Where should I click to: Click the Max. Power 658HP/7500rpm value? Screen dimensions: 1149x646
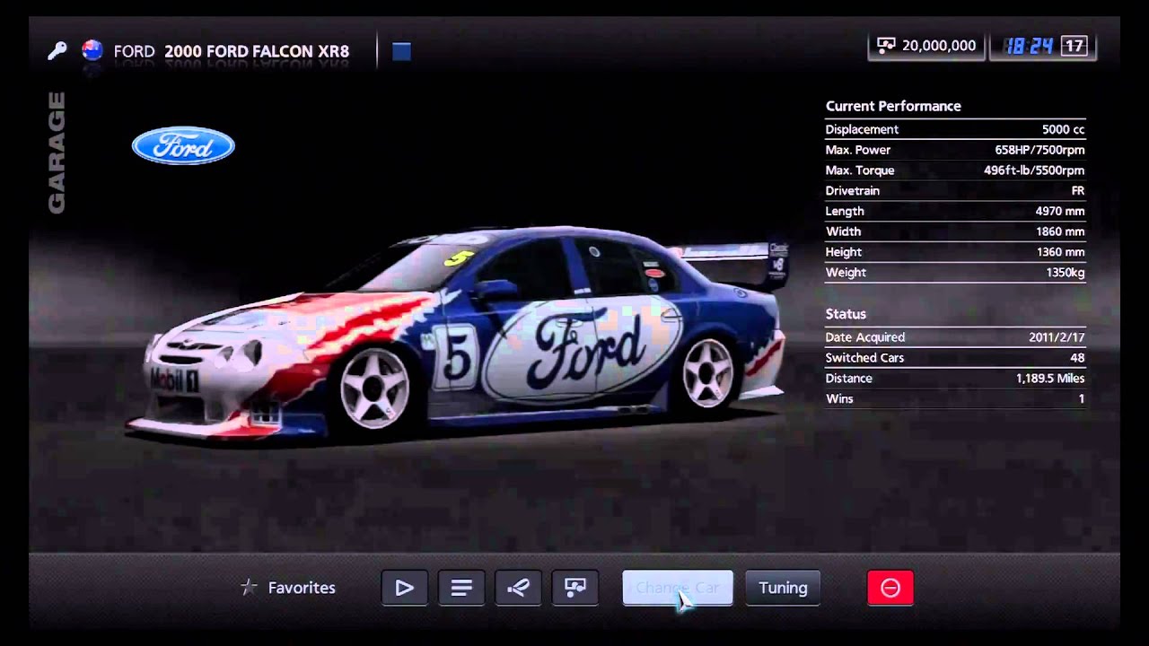(x=1039, y=150)
